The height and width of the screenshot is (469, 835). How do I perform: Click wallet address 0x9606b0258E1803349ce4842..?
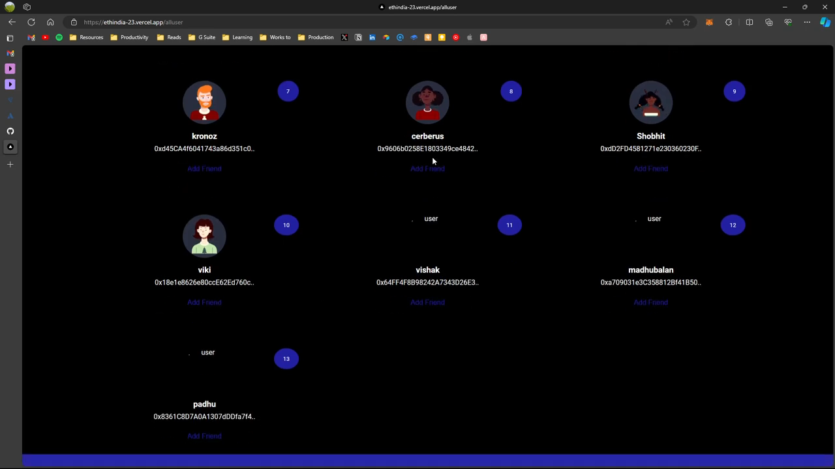pos(427,149)
